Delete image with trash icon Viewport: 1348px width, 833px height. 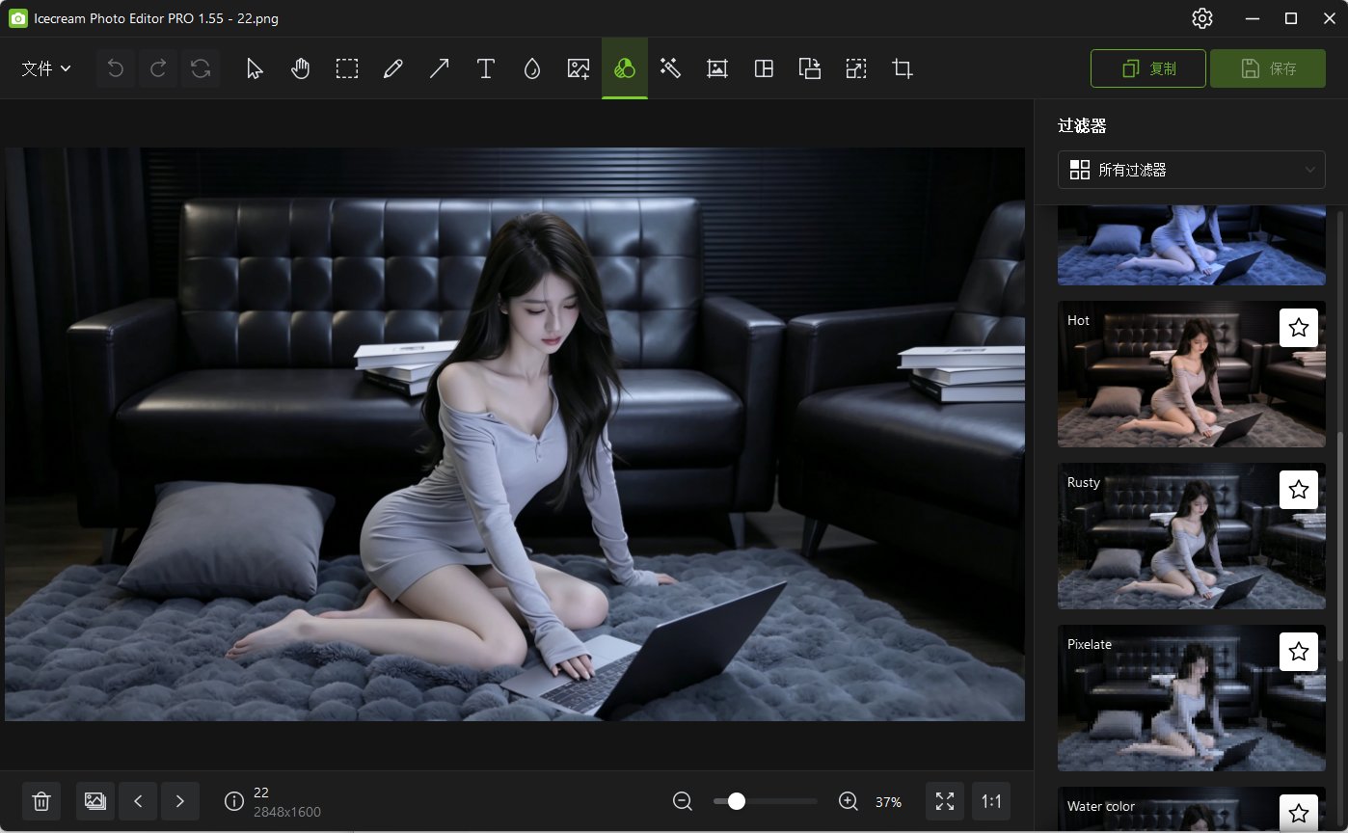41,801
